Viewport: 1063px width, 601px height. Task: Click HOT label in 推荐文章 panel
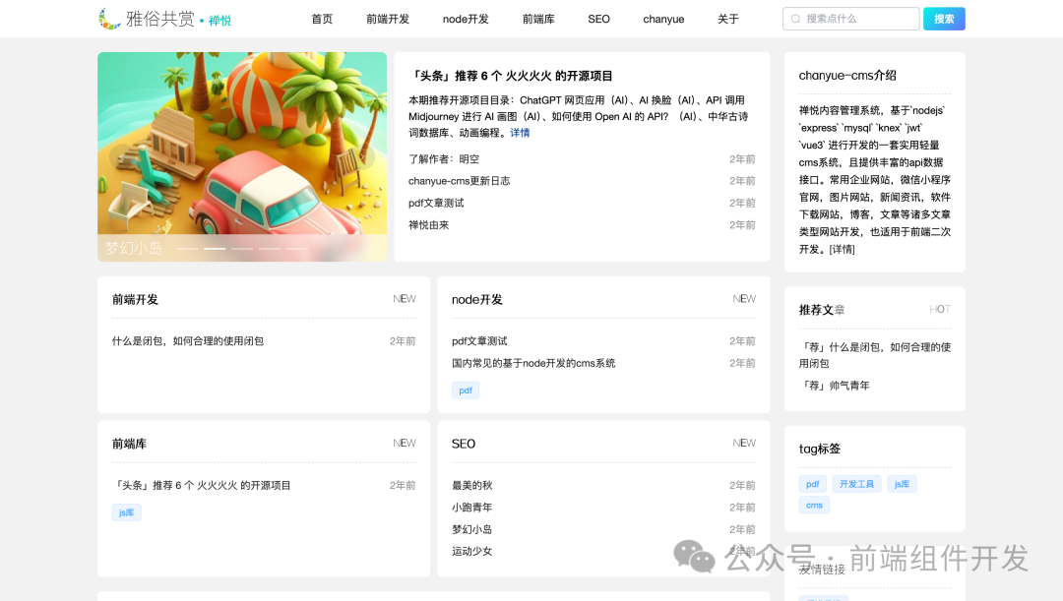click(x=940, y=309)
